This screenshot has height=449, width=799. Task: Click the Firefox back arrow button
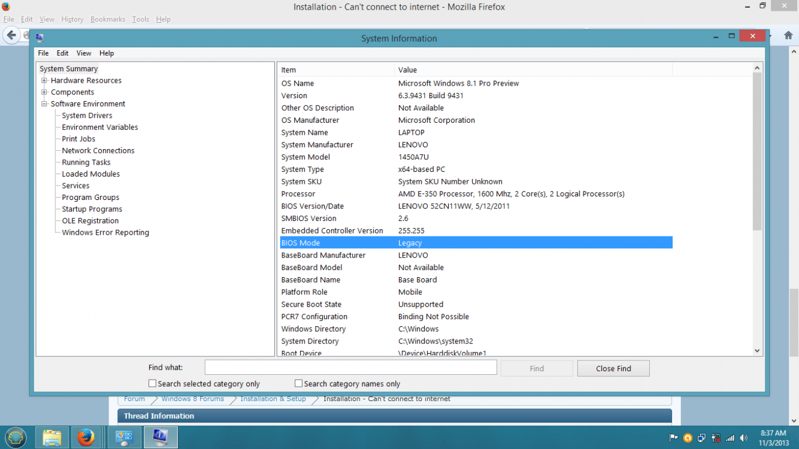11,35
